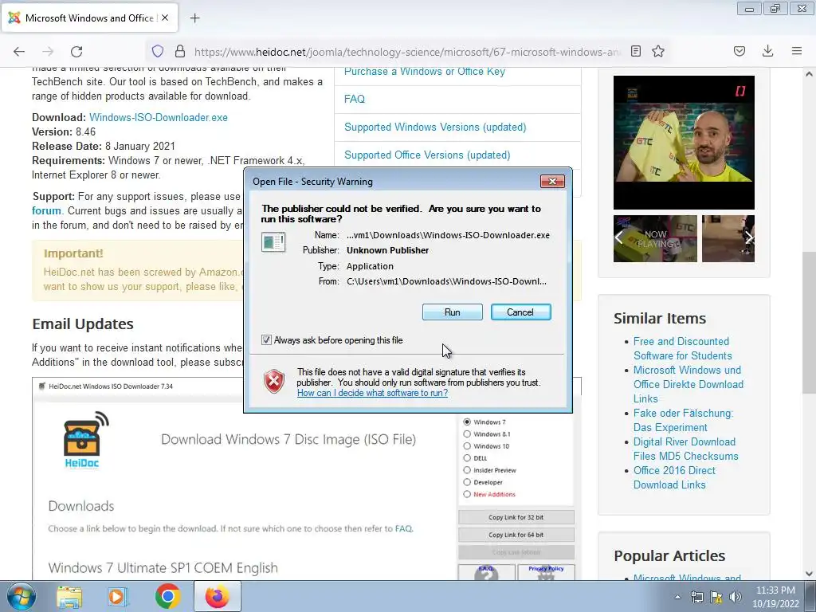Open the Pocket save icon
The width and height of the screenshot is (816, 612).
(739, 51)
